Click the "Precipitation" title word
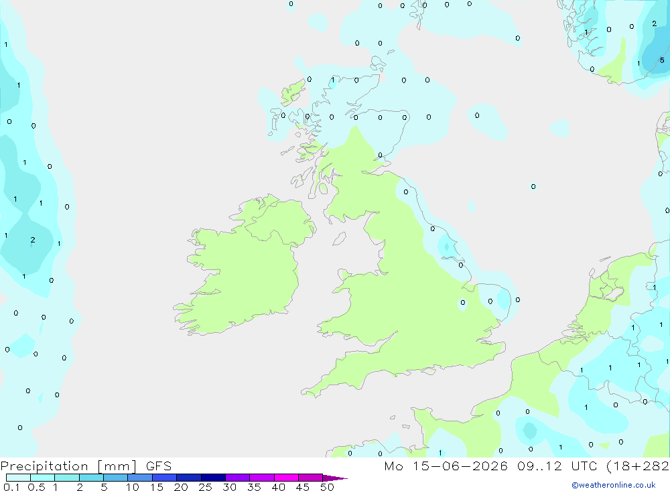 (44, 466)
